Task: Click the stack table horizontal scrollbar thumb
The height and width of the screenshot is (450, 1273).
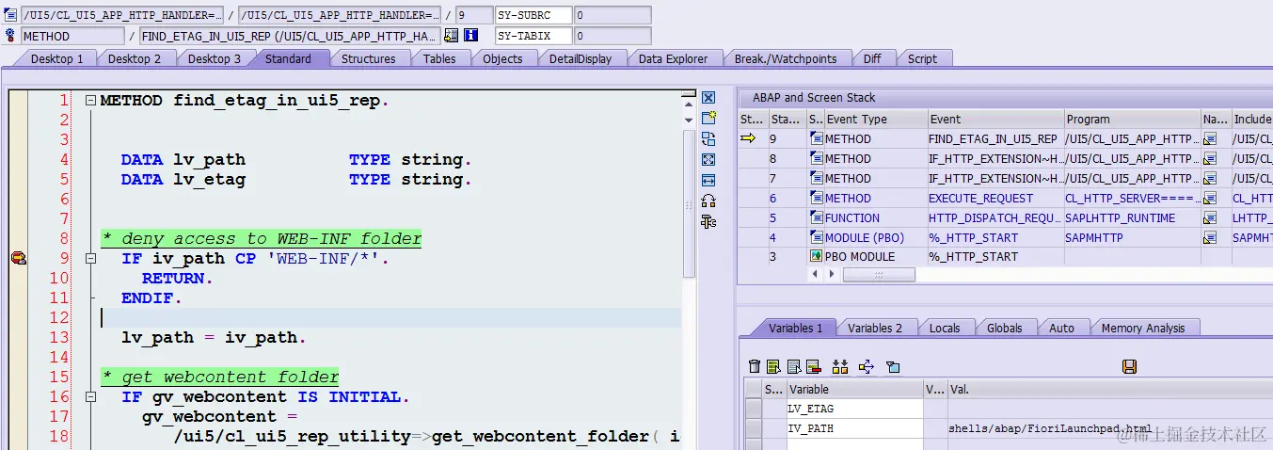Action: point(879,275)
